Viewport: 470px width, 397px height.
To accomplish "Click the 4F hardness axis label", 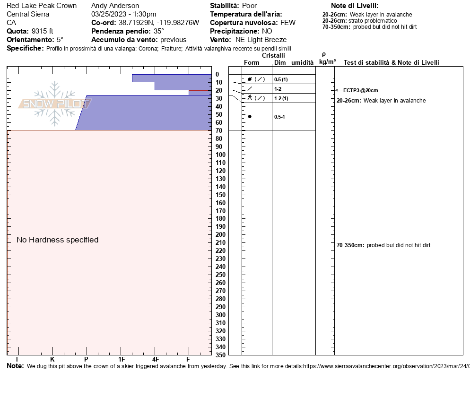I will pyautogui.click(x=155, y=359).
